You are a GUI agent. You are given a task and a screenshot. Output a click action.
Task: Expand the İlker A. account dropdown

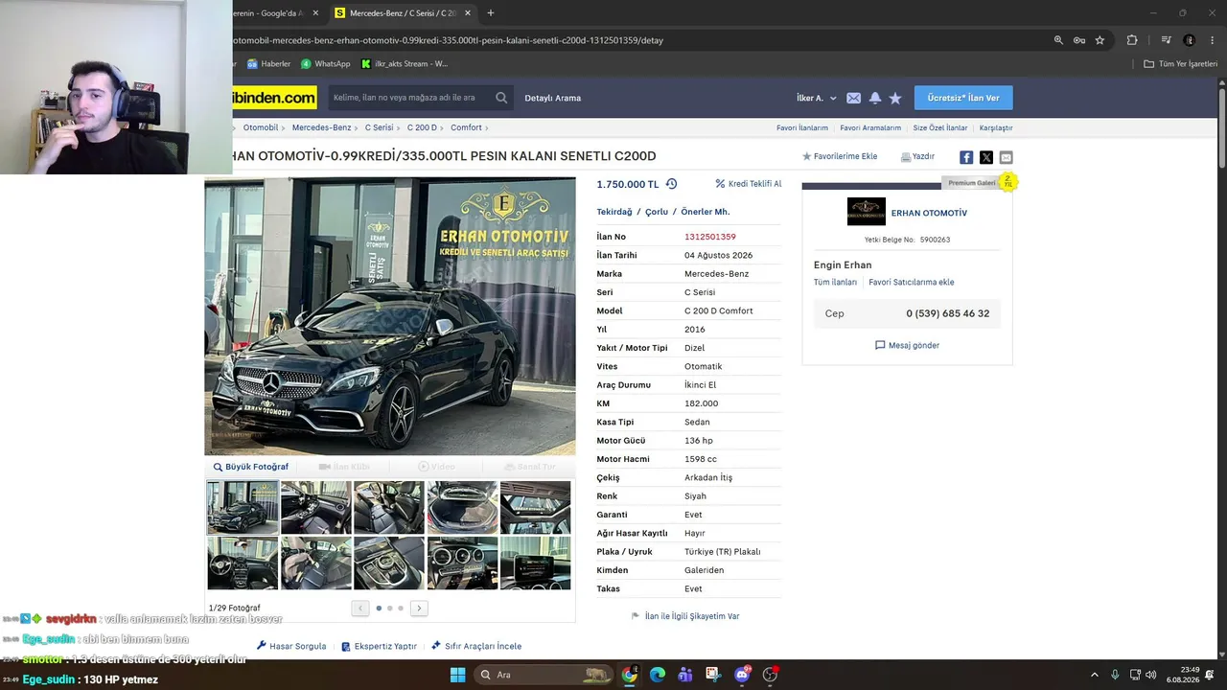817,98
